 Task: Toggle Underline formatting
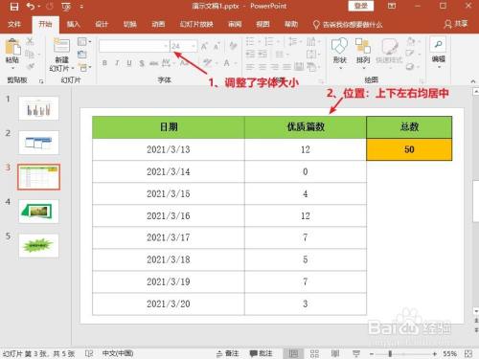click(129, 63)
